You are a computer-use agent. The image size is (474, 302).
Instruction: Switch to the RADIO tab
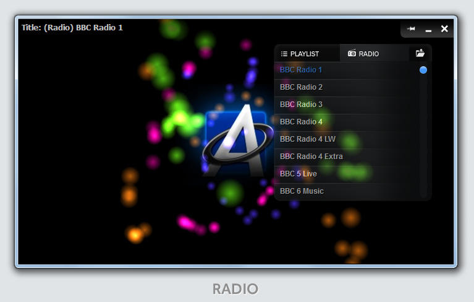pos(375,54)
